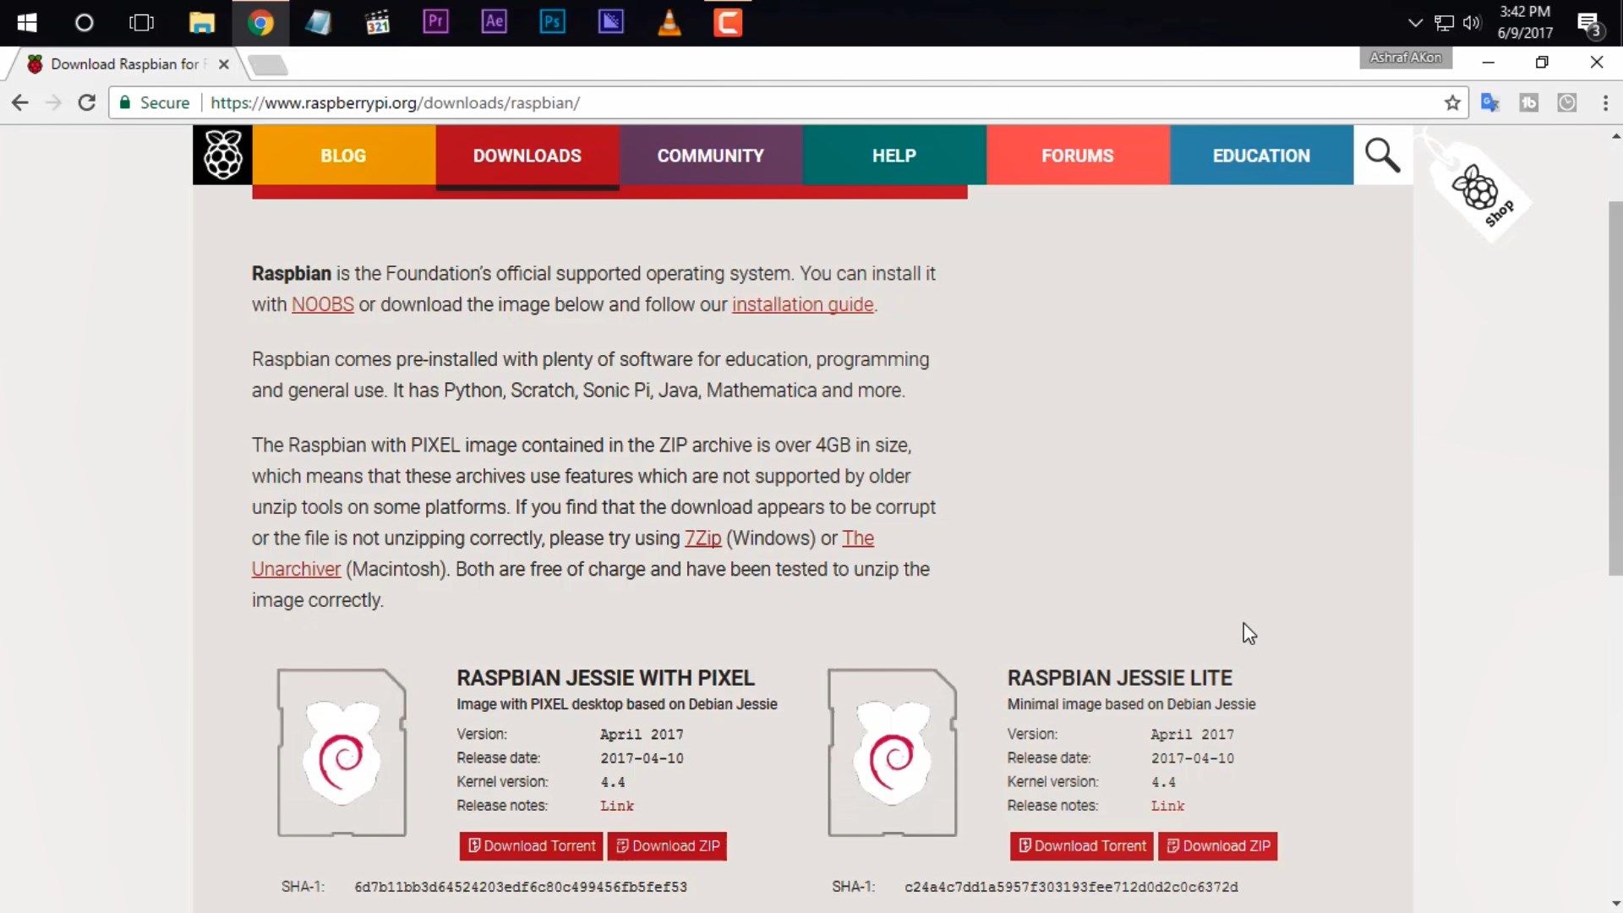
Task: Follow the installation guide link
Action: tap(802, 304)
